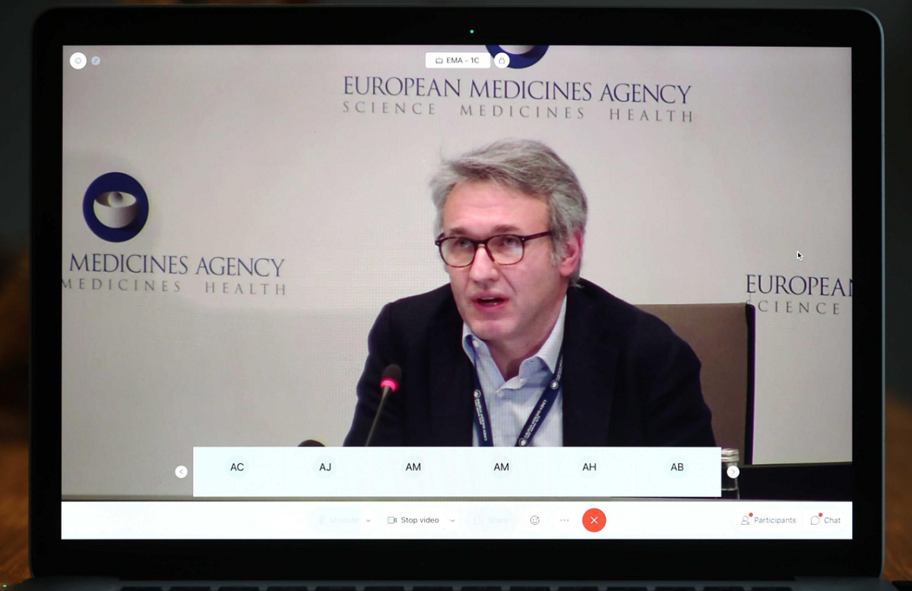912x591 pixels.
Task: Click the EMA - 1C meeting label
Action: click(x=458, y=60)
